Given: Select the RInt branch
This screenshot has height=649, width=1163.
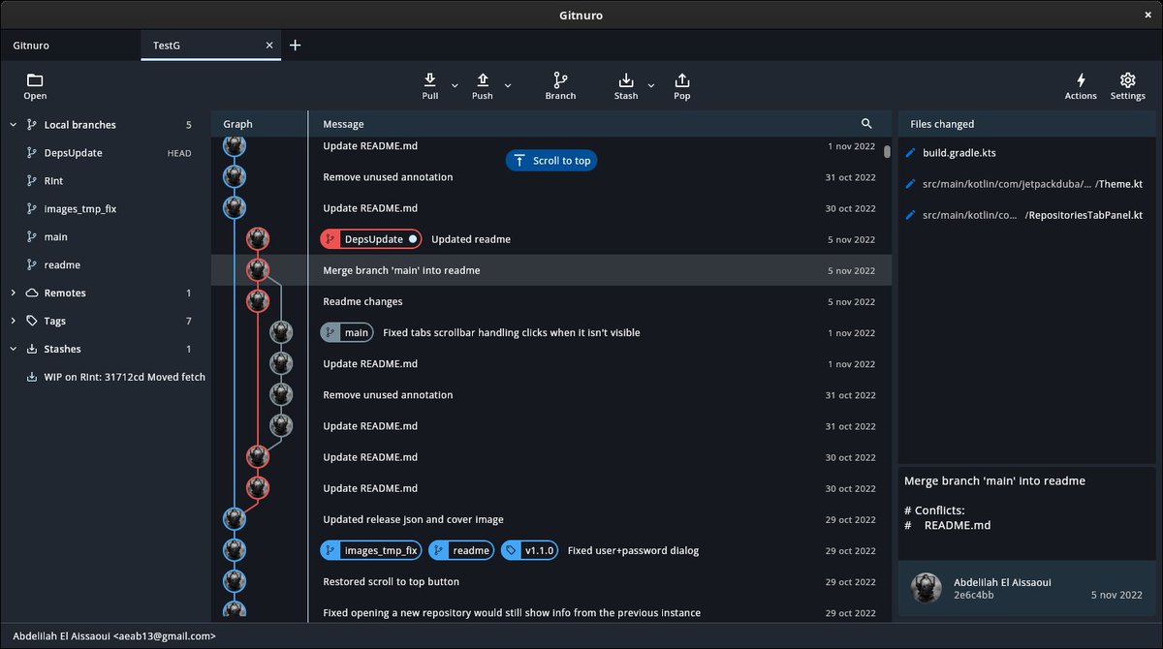Looking at the screenshot, I should click(105, 181).
